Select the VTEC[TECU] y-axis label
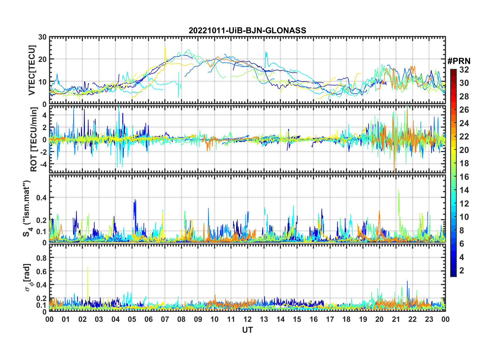Image resolution: width=495 pixels, height=346 pixels. (32, 70)
